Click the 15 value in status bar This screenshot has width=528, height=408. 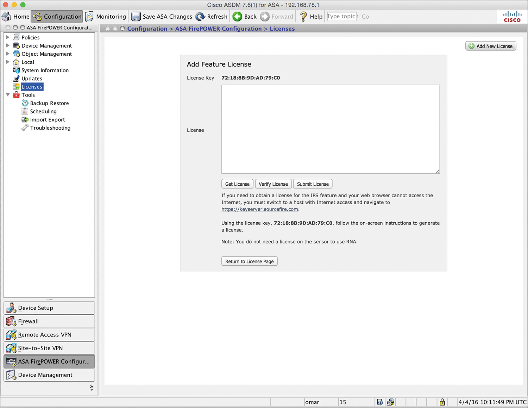click(343, 402)
